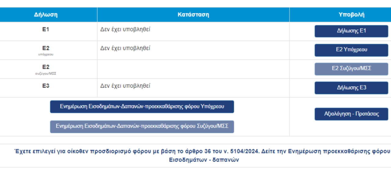This screenshot has width=391, height=169.
Task: Select the Ε1 row label
Action: coord(46,30)
